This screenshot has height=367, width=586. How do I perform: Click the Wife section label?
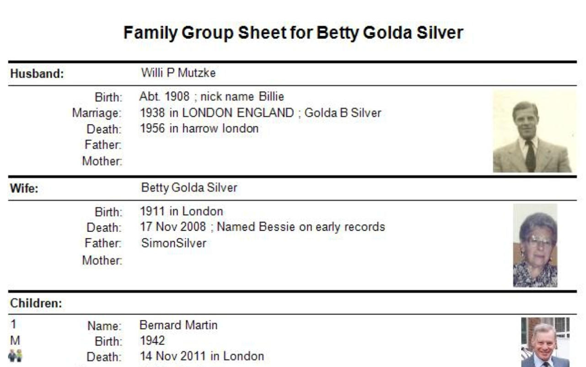tap(24, 189)
